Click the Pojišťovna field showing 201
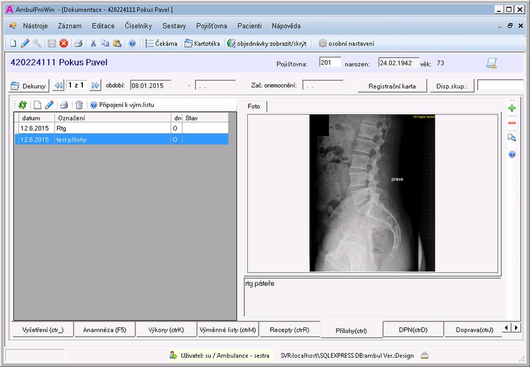The height and width of the screenshot is (367, 530). (330, 63)
